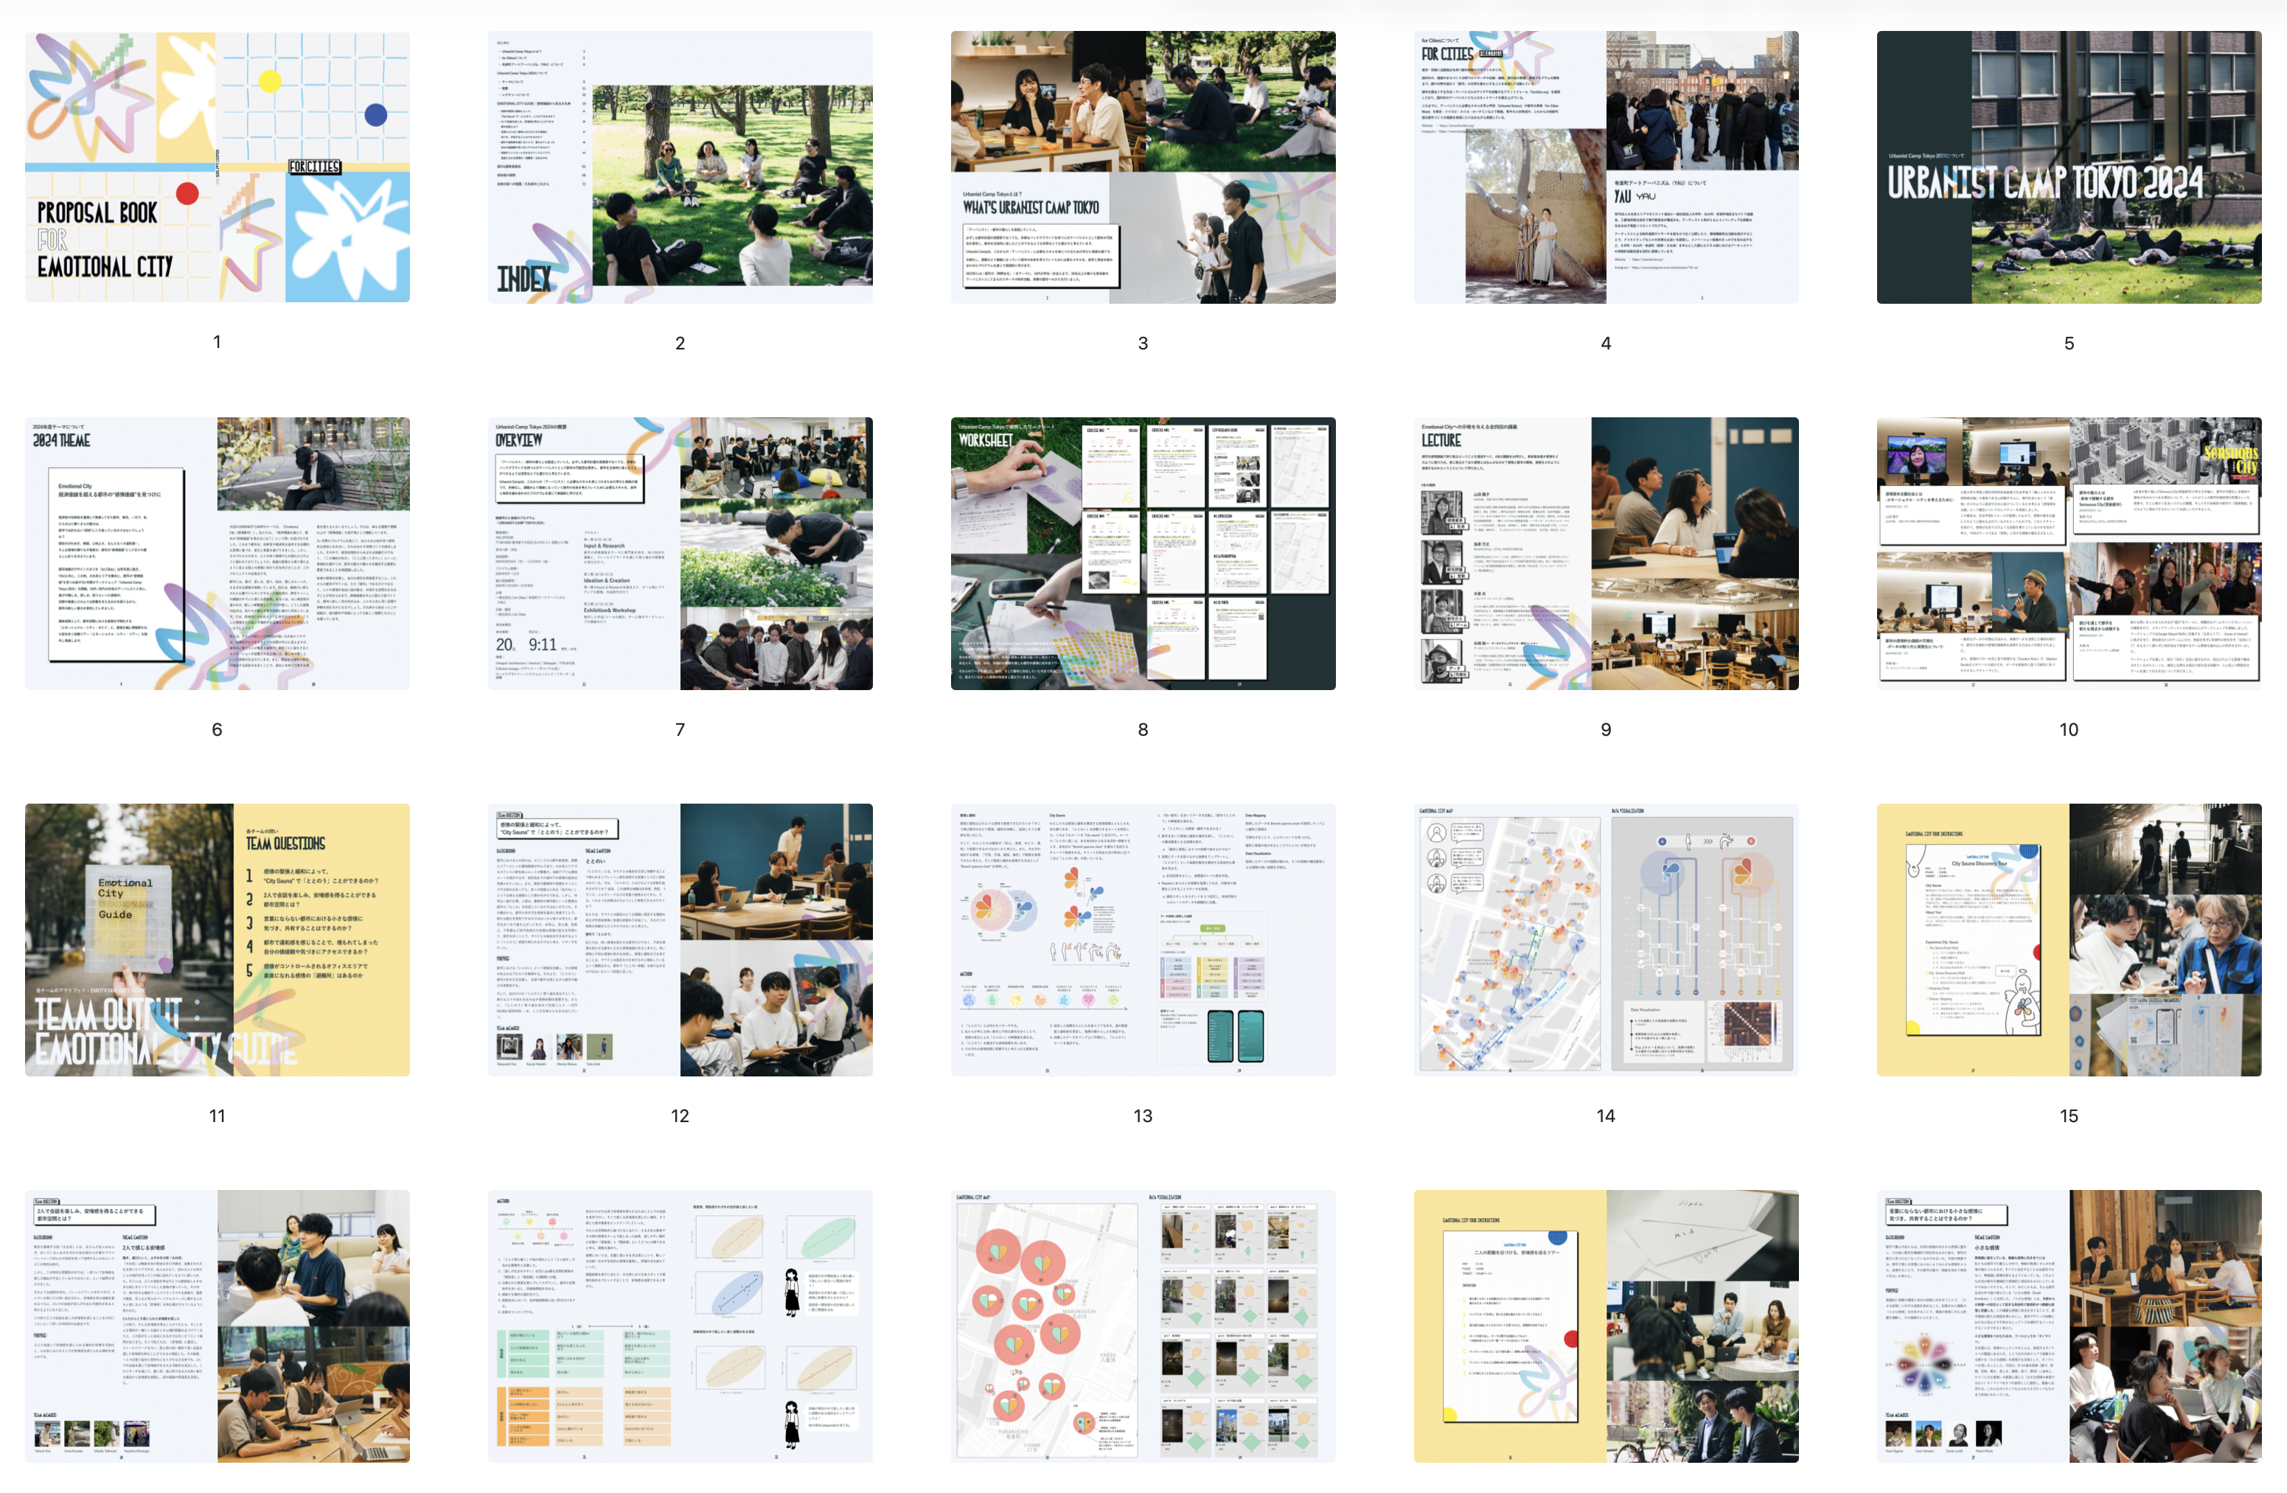Open page 17 thumbnail with scatter charts
The image size is (2287, 1493).
click(680, 1326)
